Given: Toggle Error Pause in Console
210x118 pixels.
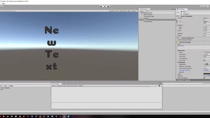Looking at the screenshot, I should click(74, 86).
